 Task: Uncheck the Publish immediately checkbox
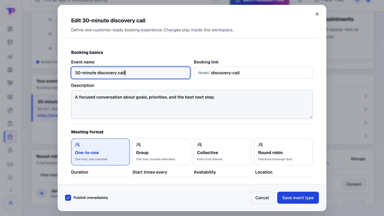point(68,198)
